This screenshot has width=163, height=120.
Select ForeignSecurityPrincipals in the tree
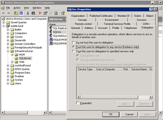[28, 47]
